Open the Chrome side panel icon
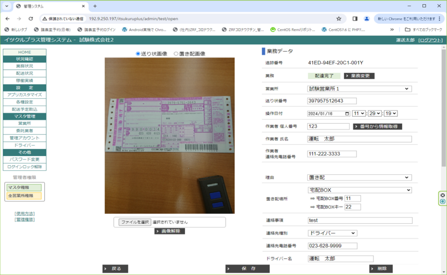 tap(355, 19)
